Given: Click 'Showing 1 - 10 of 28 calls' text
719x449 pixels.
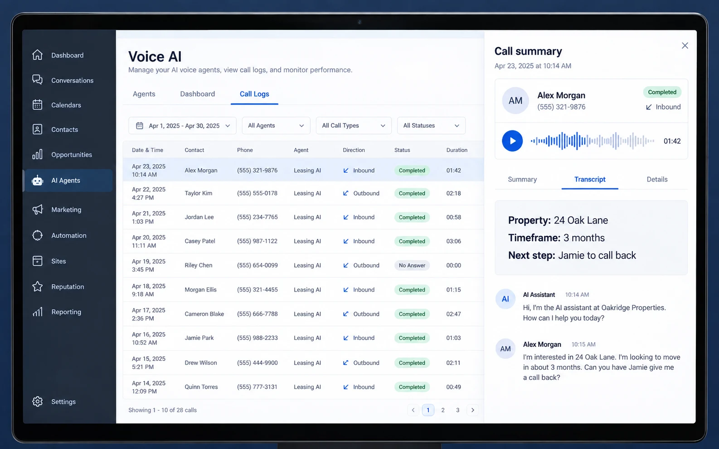Looking at the screenshot, I should pos(162,410).
